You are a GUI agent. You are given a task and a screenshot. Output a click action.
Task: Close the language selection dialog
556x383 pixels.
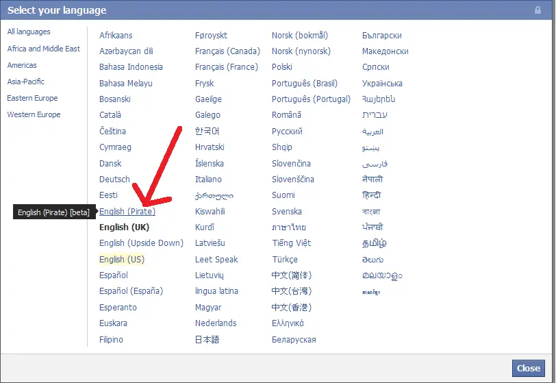coord(528,368)
